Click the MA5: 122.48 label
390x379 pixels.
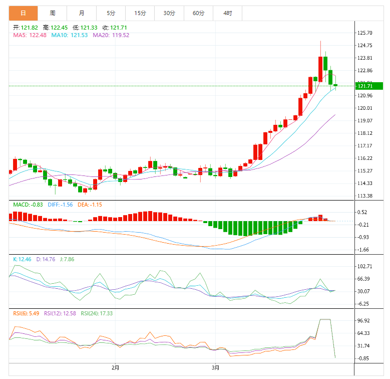coord(30,35)
